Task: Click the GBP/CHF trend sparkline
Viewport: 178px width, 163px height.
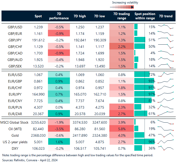Action: click(166, 46)
